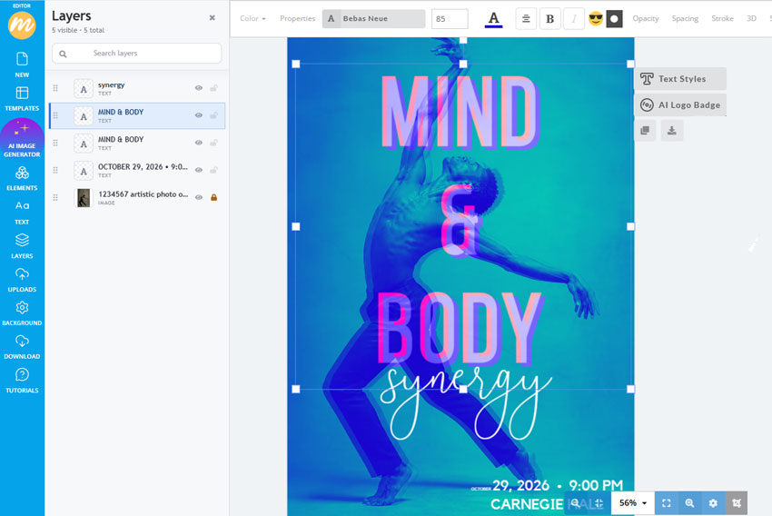The height and width of the screenshot is (516, 772).
Task: Select the 1234567 artistic photo image layer
Action: [137, 197]
